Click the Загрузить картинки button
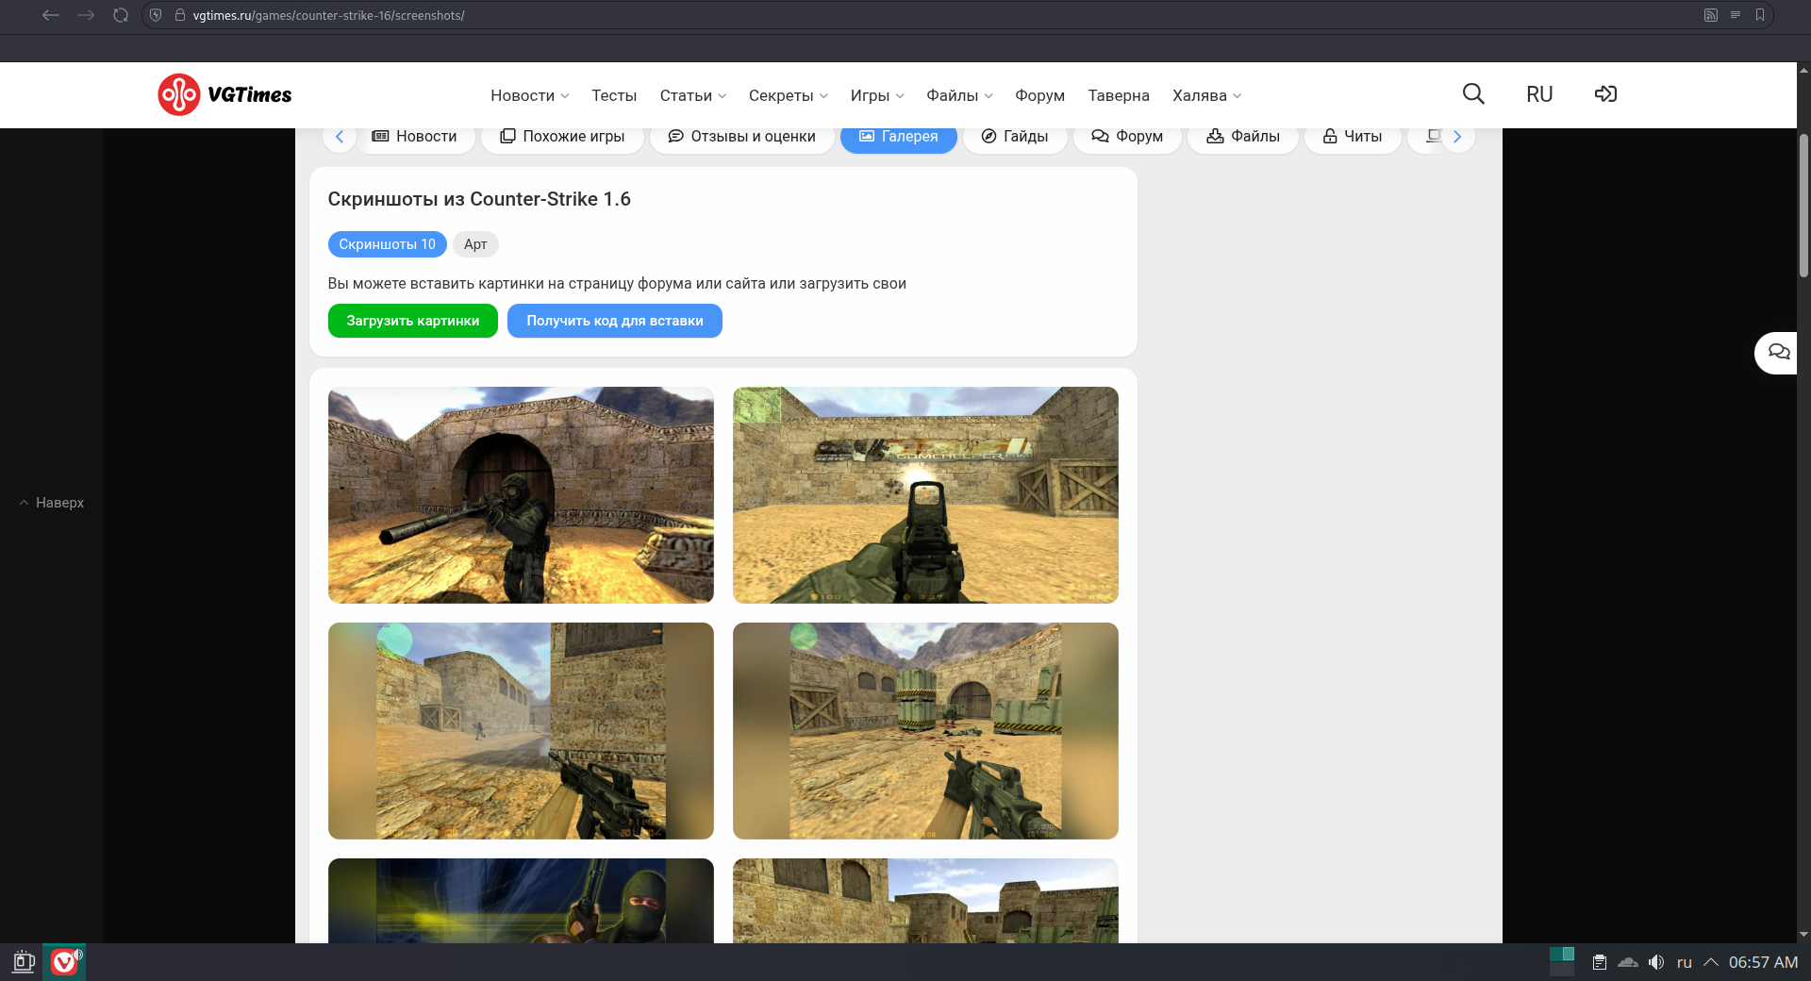The width and height of the screenshot is (1811, 981). (x=413, y=321)
